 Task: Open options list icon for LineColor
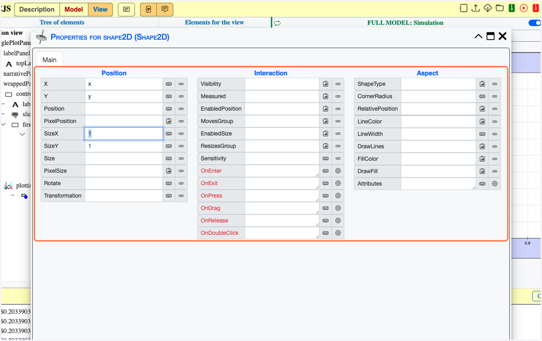482,121
